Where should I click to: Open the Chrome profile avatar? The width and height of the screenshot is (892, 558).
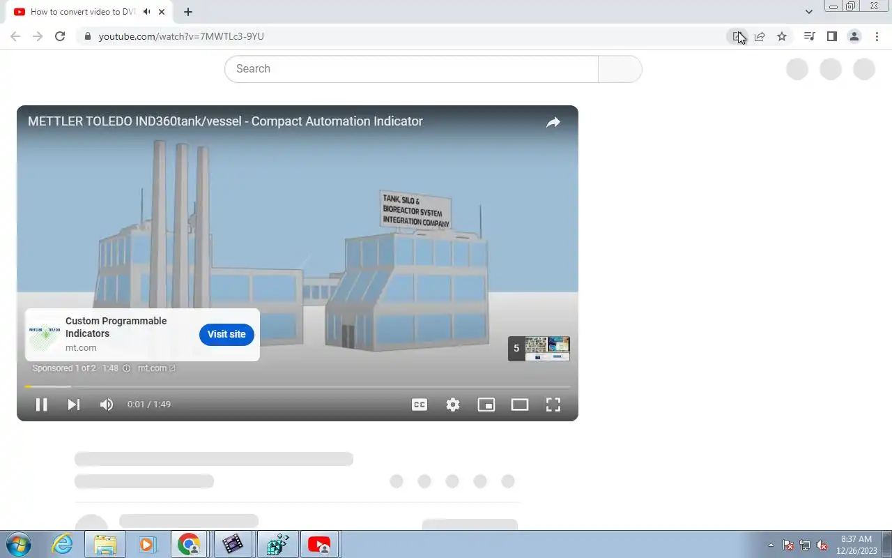pos(854,36)
